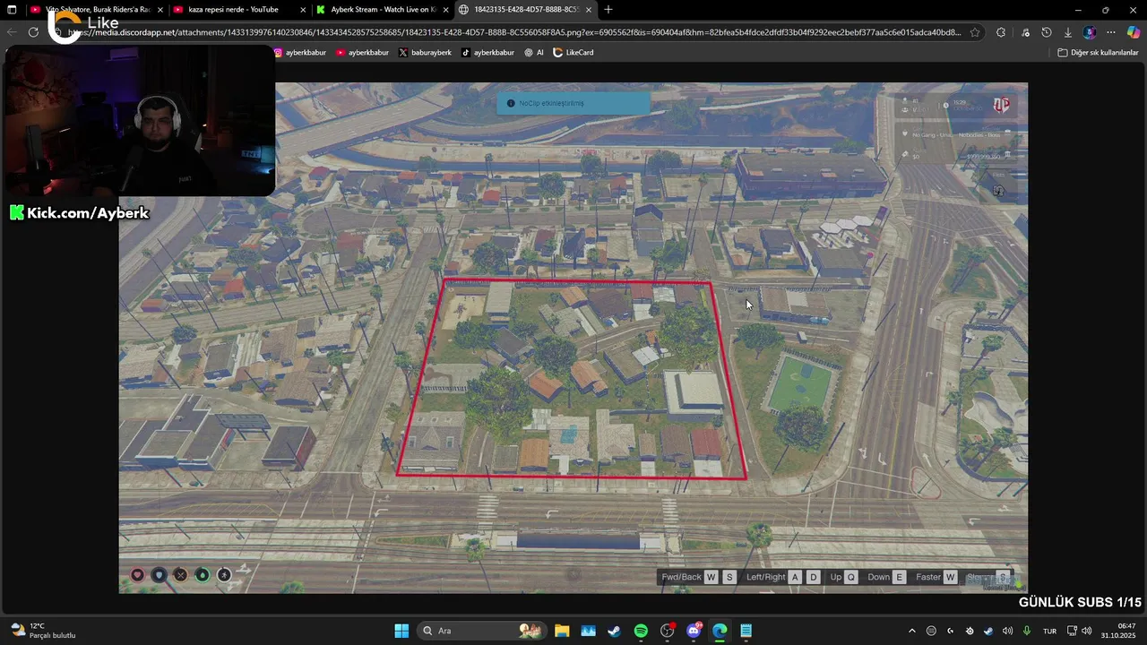
Task: Click the Kick.com/Ayberk overlay text
Action: pyautogui.click(x=79, y=213)
